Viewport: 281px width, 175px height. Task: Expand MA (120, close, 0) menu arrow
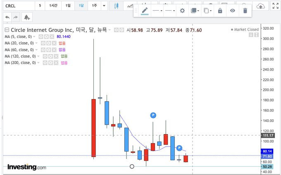click(38, 57)
